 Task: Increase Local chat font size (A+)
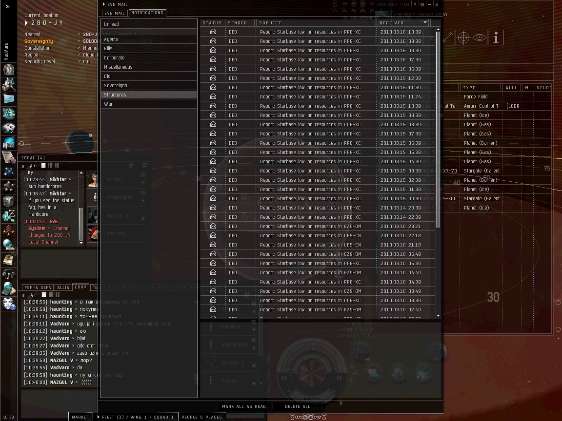[33, 166]
